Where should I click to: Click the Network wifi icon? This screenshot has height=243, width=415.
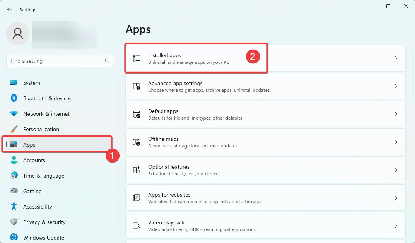pyautogui.click(x=14, y=113)
